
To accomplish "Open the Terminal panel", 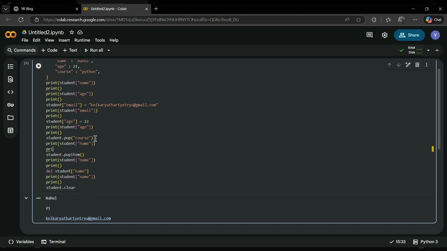I will [x=53, y=242].
